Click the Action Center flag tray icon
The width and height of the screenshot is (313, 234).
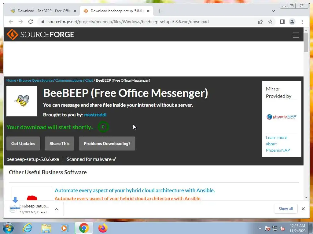tap(267, 228)
